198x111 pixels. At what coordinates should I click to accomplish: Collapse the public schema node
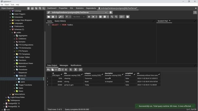pyautogui.click(x=12, y=33)
